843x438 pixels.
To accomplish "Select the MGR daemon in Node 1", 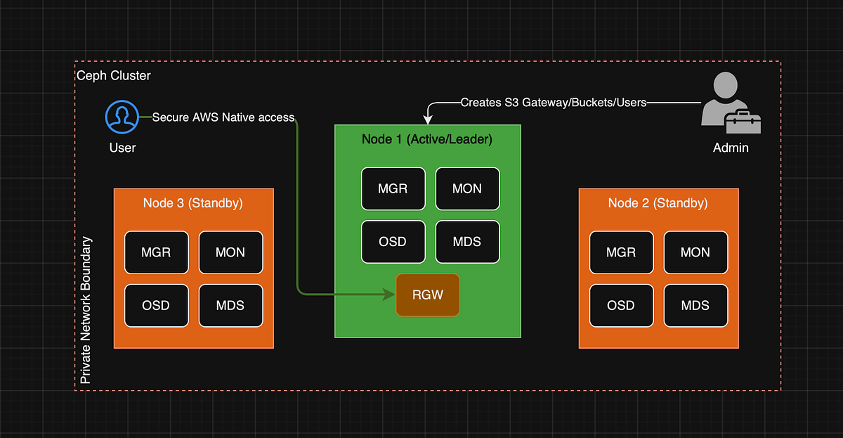I will tap(393, 188).
